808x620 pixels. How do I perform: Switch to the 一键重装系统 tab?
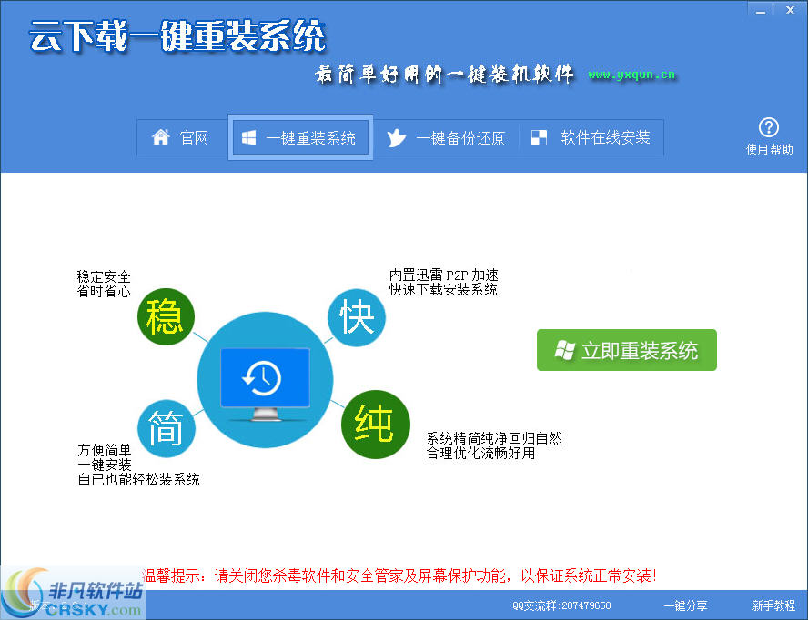tap(300, 137)
